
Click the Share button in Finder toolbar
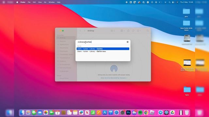pos(128,31)
